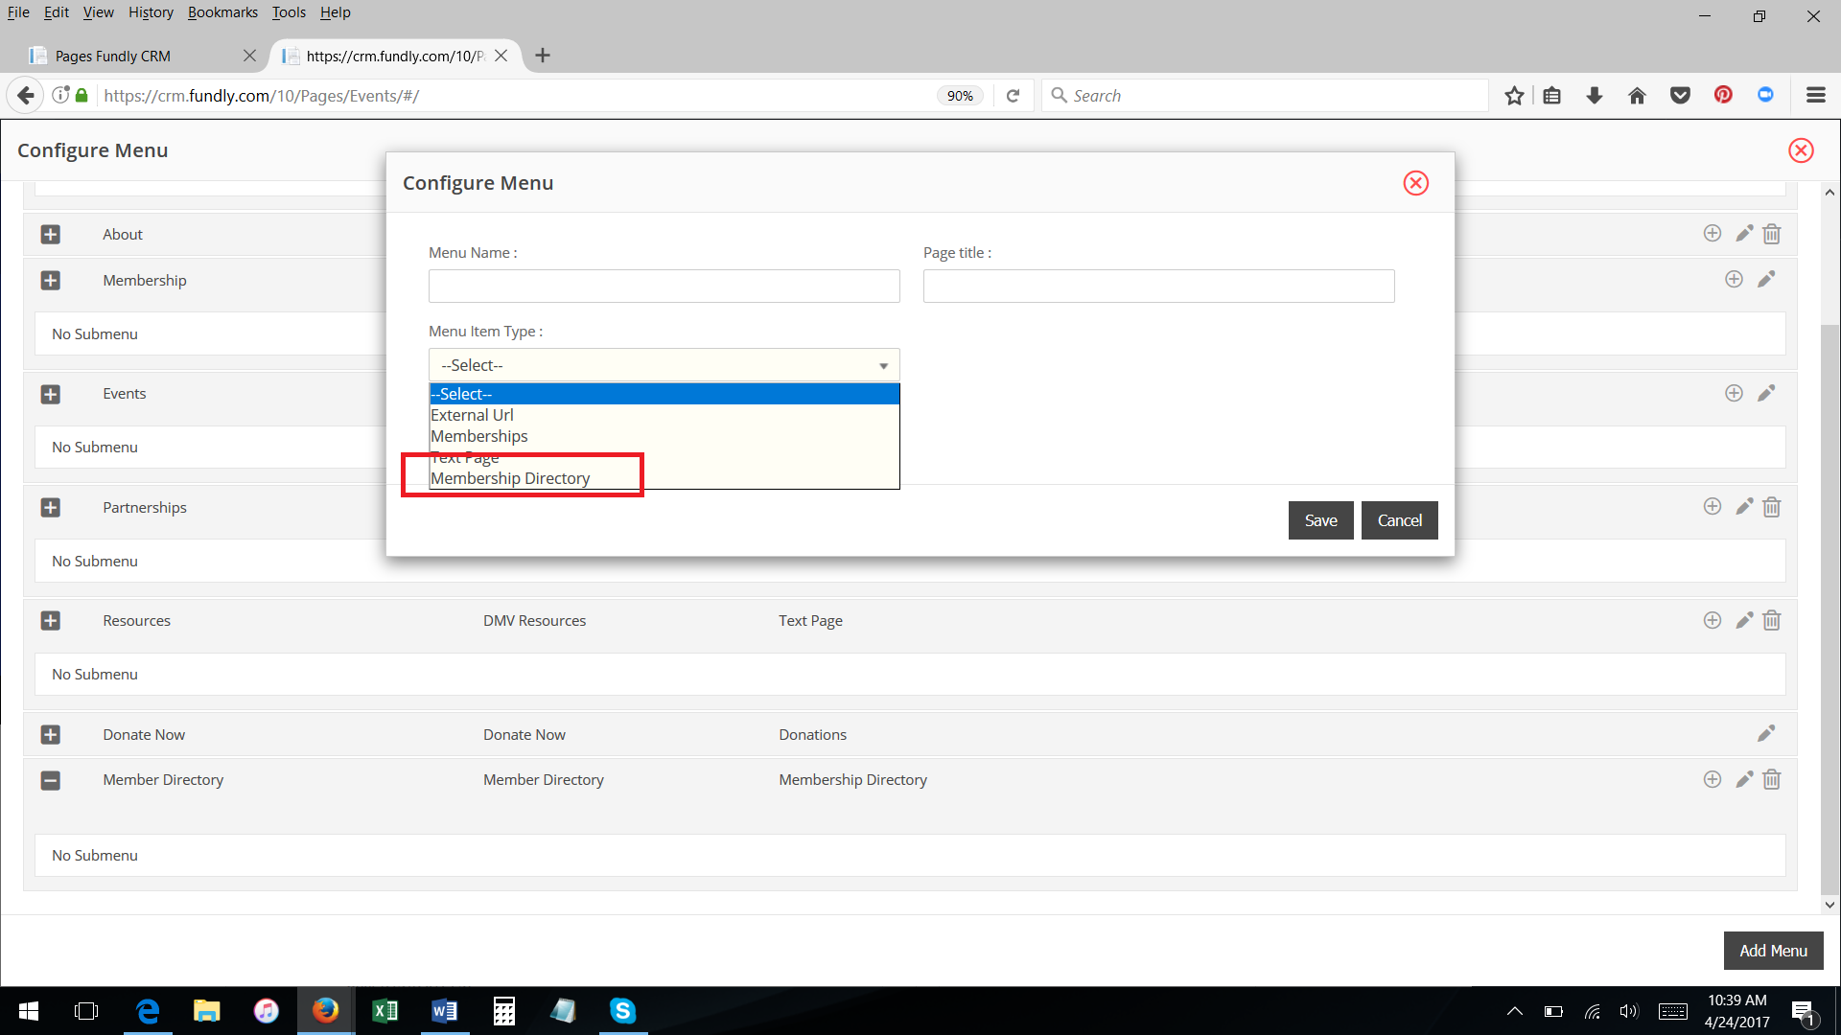The image size is (1841, 1035).
Task: Edit the Membership menu item
Action: click(1766, 279)
